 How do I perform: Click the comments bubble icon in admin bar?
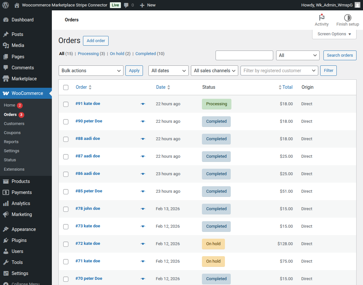[x=126, y=5]
